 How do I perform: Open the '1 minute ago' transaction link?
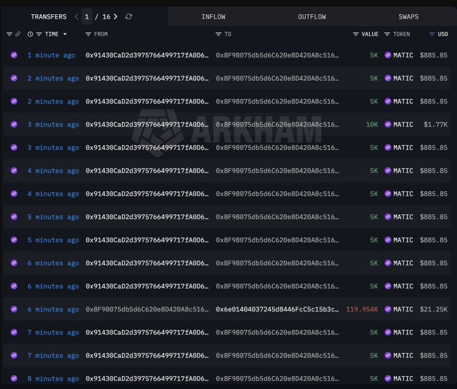click(x=51, y=56)
